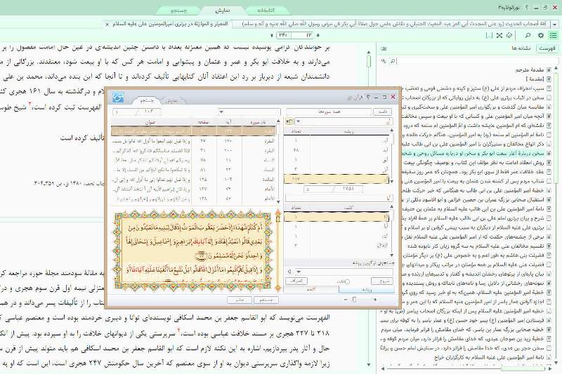Select the ریشه bottom tab in Quran dialog

[x=366, y=290]
